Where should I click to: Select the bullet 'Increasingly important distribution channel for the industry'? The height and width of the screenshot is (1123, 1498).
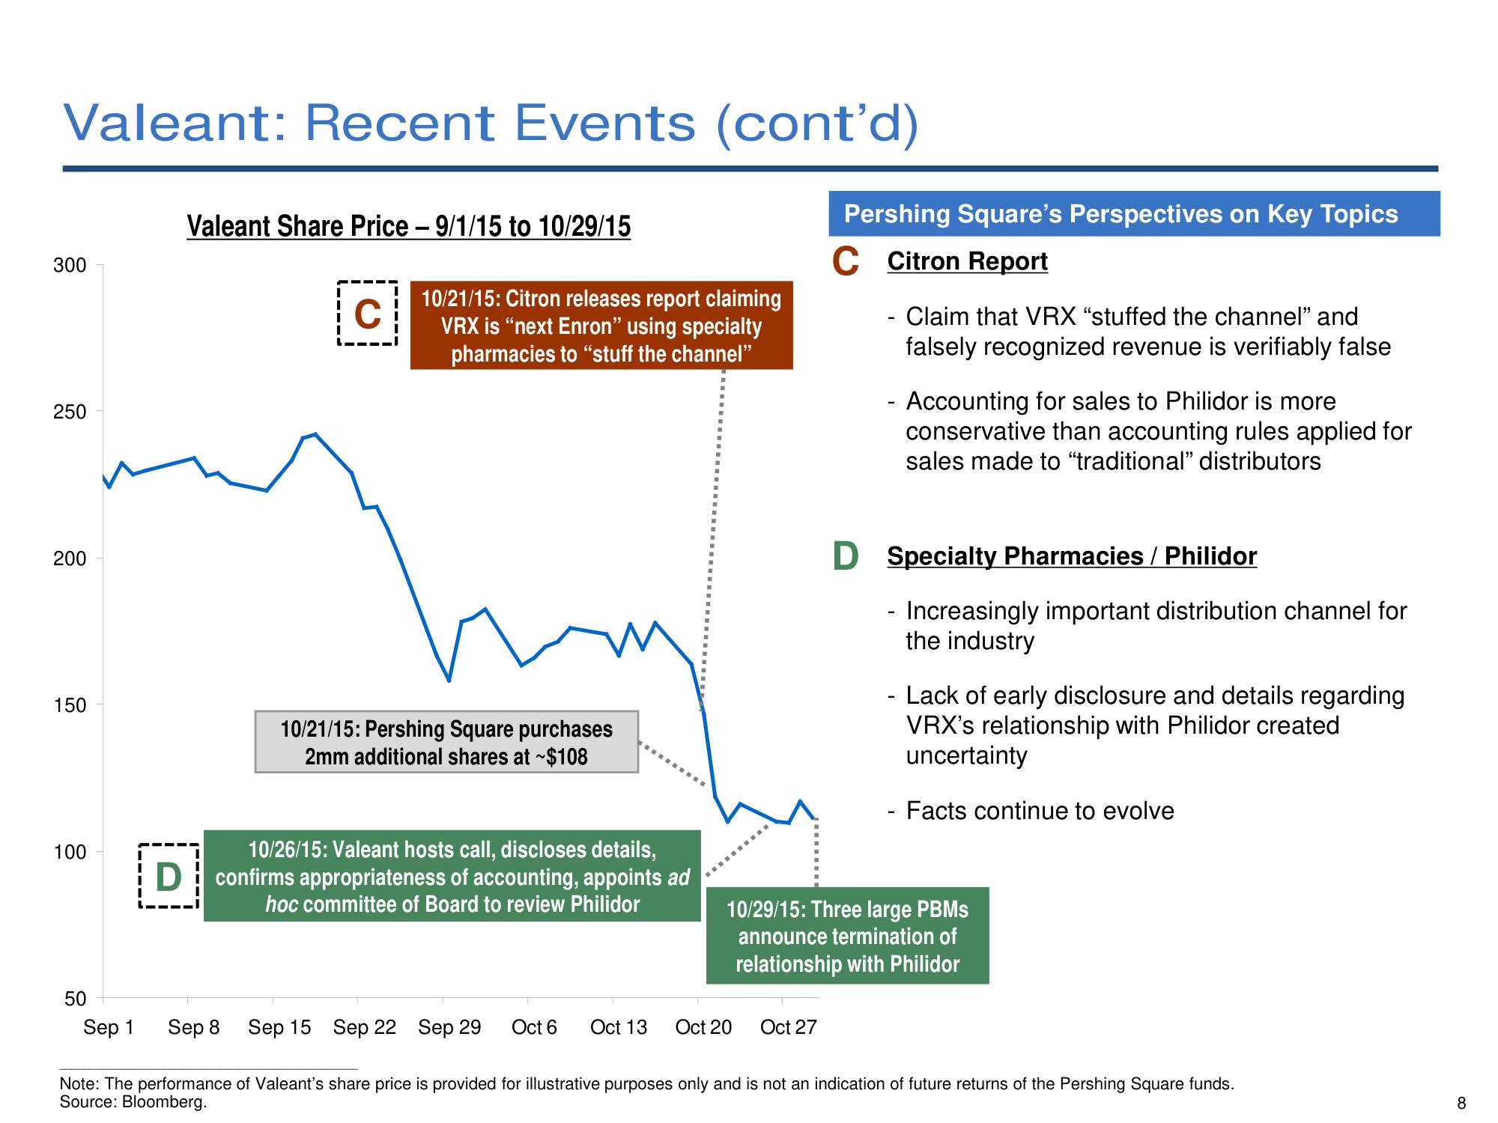[x=1147, y=626]
